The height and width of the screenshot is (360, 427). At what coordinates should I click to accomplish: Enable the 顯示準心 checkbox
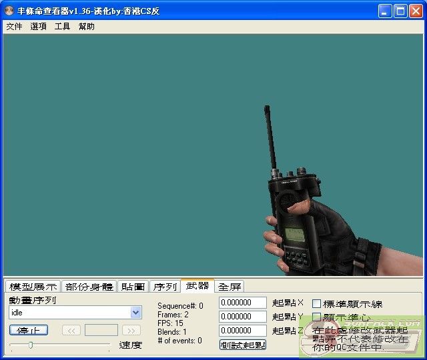316,317
